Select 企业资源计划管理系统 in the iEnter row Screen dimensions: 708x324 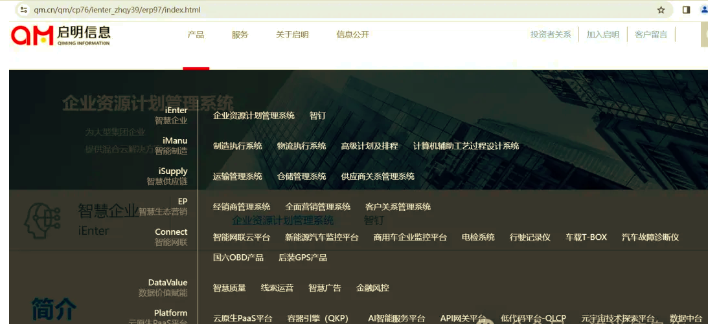[x=254, y=116]
